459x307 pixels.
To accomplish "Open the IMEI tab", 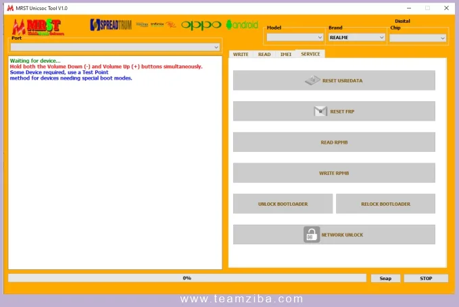I will (x=286, y=55).
